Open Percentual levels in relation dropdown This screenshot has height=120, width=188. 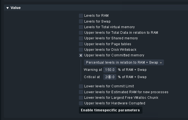[124, 63]
